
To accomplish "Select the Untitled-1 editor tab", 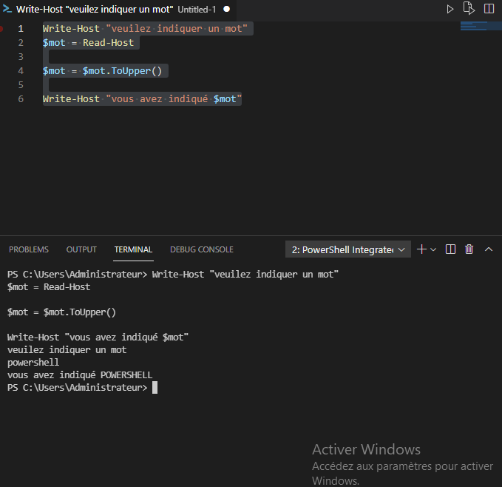I will tap(118, 10).
